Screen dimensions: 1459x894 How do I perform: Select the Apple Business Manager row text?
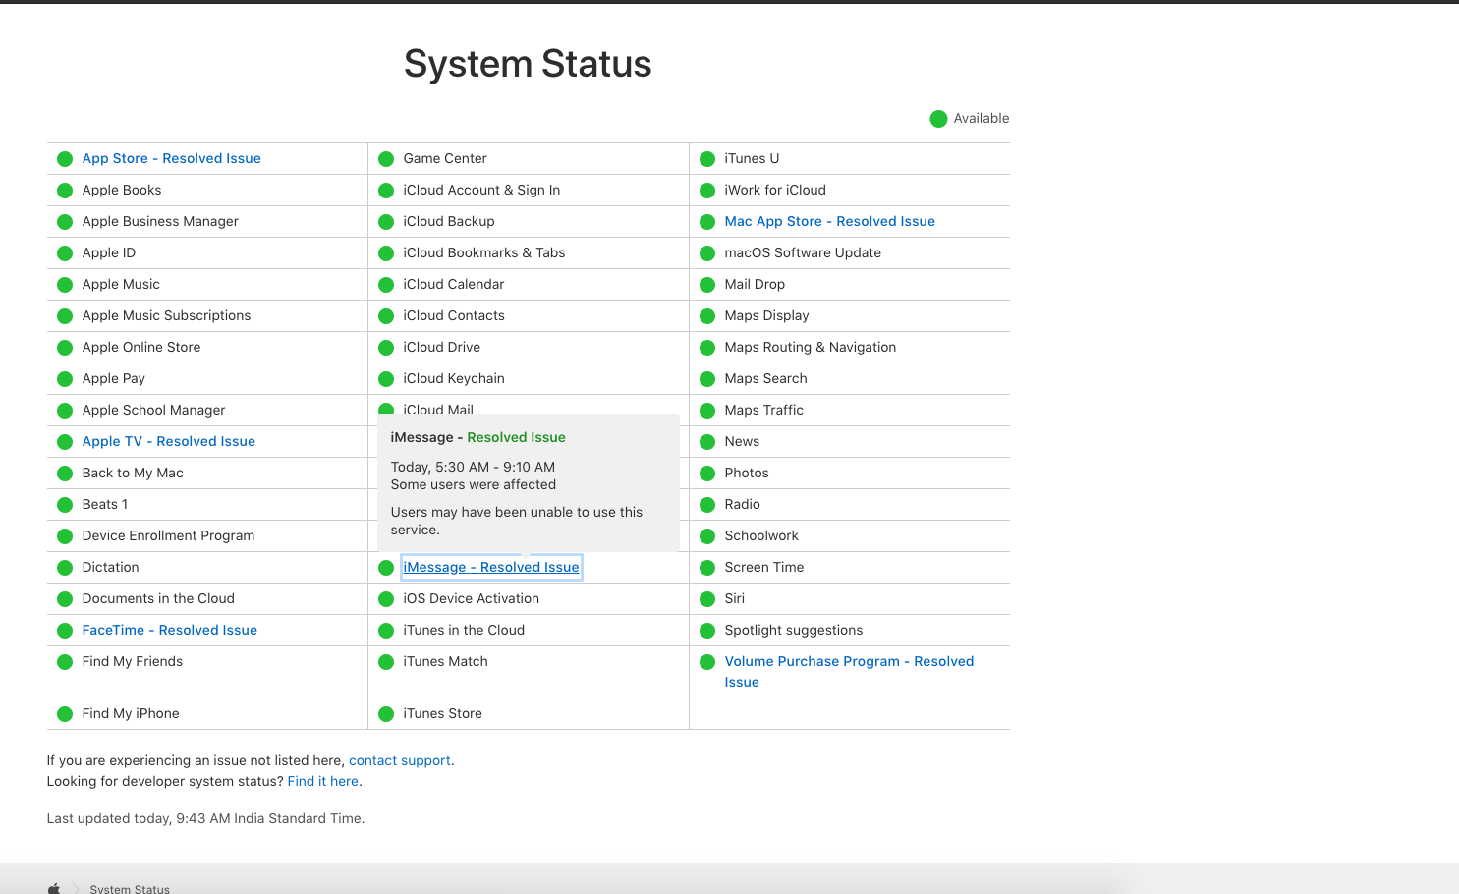point(160,221)
